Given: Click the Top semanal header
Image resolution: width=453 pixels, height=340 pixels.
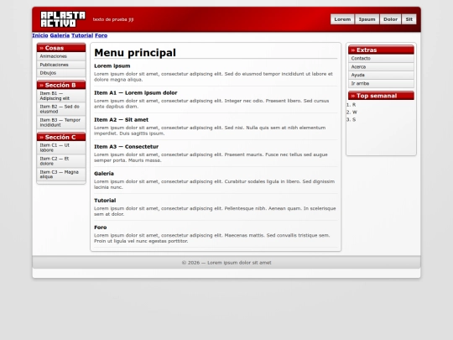Looking at the screenshot, I should click(381, 96).
